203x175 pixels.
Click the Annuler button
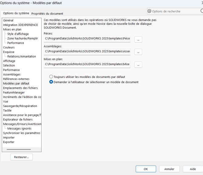[x=169, y=169]
